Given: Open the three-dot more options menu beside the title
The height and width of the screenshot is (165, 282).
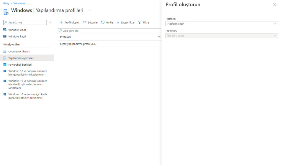Looking at the screenshot, I should coord(90,10).
